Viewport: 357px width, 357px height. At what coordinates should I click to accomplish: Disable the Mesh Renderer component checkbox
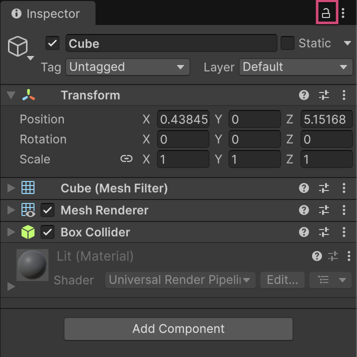47,210
